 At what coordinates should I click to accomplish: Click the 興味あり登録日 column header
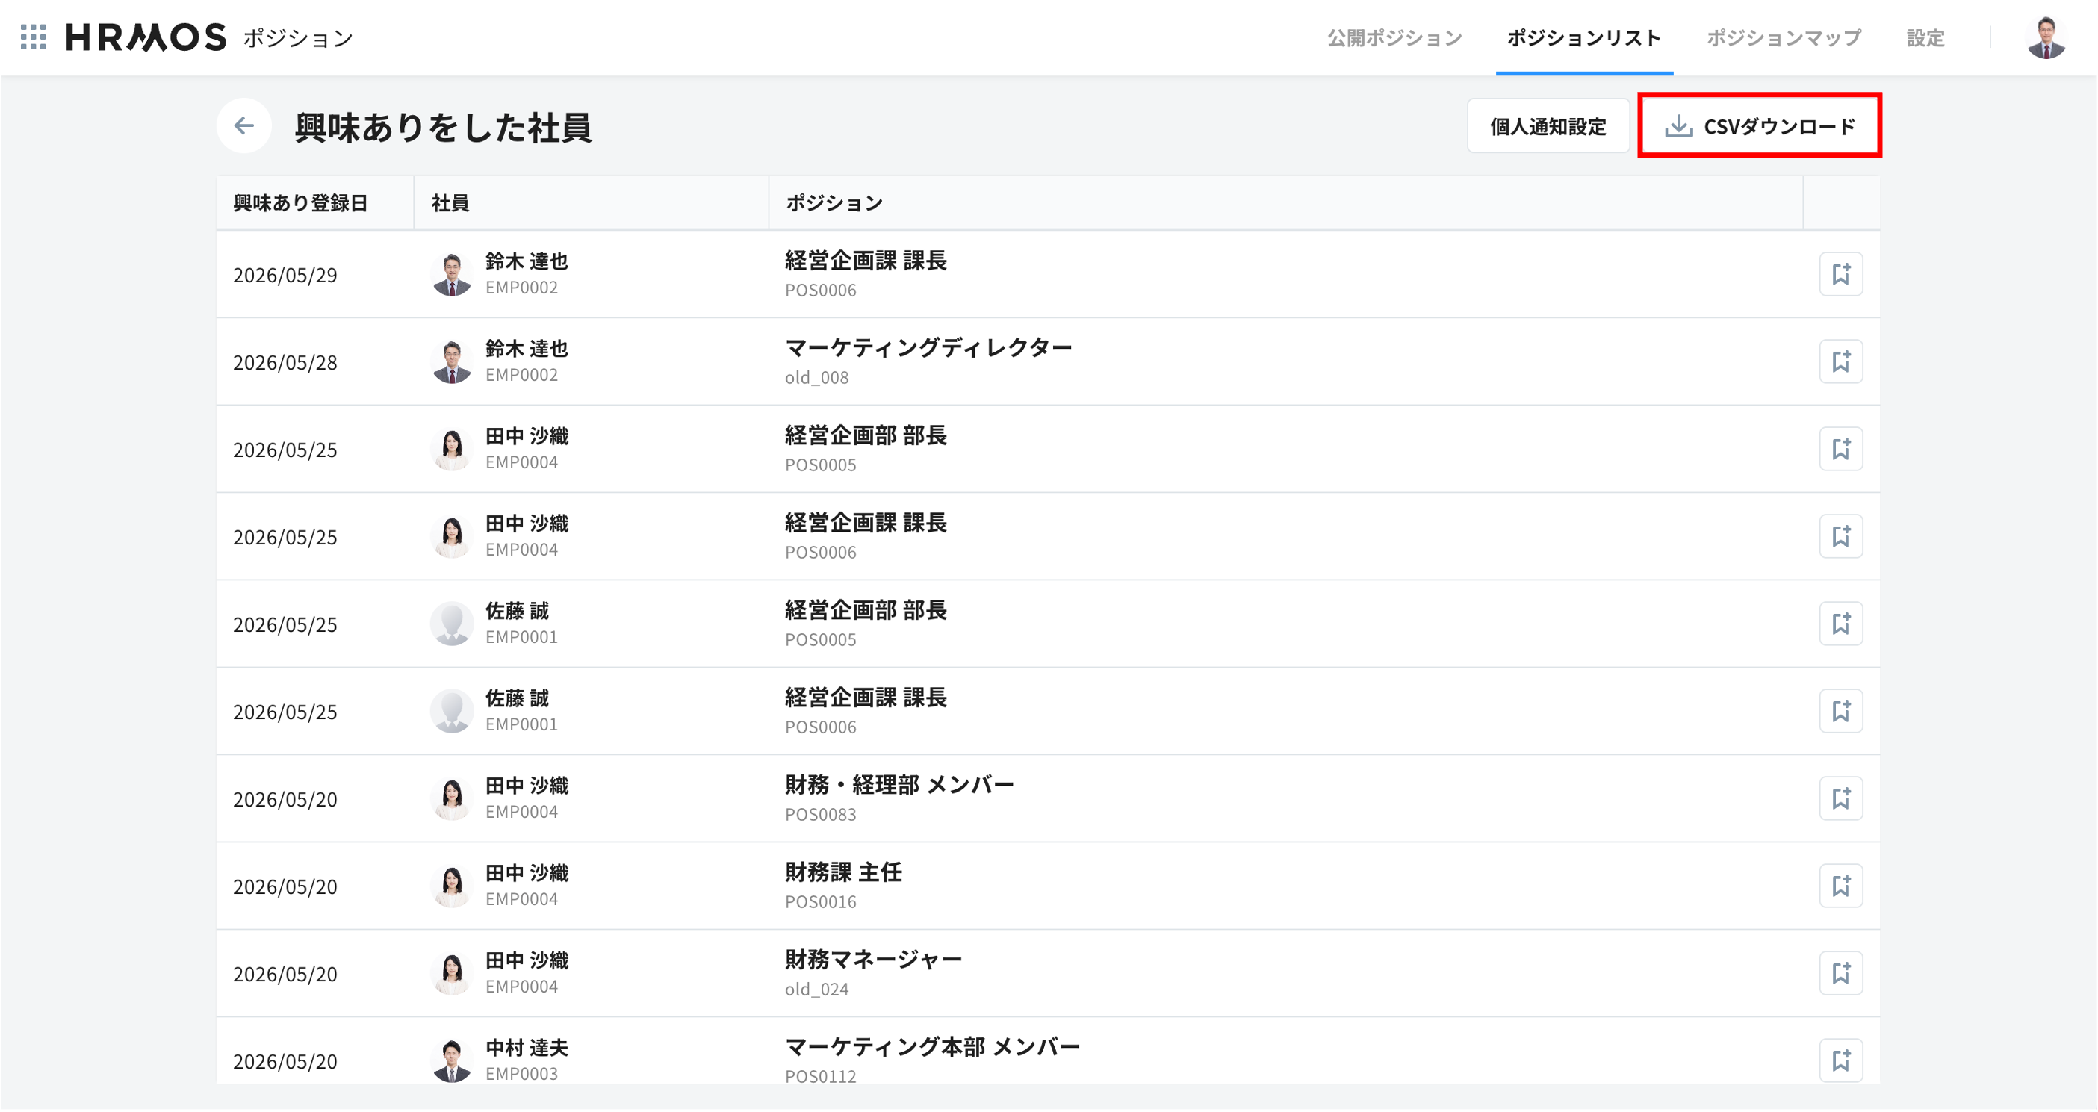[x=300, y=203]
